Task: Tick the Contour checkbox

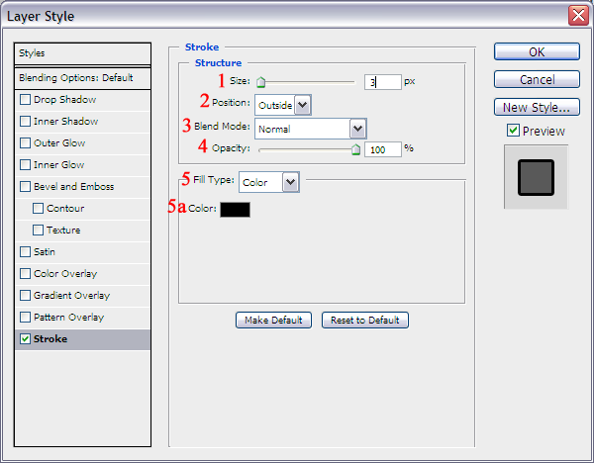Action: (38, 208)
